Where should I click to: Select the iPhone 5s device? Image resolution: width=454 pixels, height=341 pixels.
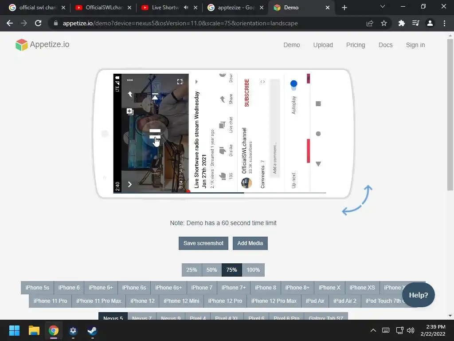(37, 287)
